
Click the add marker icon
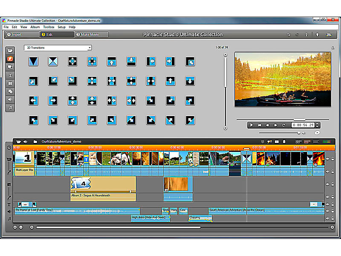pos(263,142)
